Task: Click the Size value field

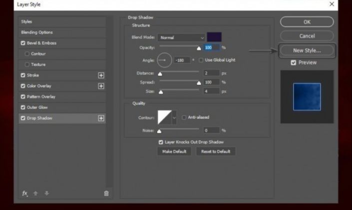Action: click(212, 91)
